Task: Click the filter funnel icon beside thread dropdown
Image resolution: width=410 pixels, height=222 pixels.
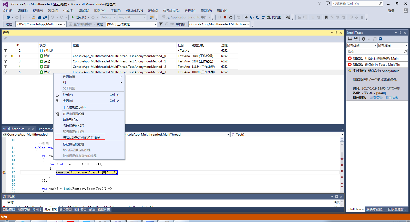Action: click(161, 24)
